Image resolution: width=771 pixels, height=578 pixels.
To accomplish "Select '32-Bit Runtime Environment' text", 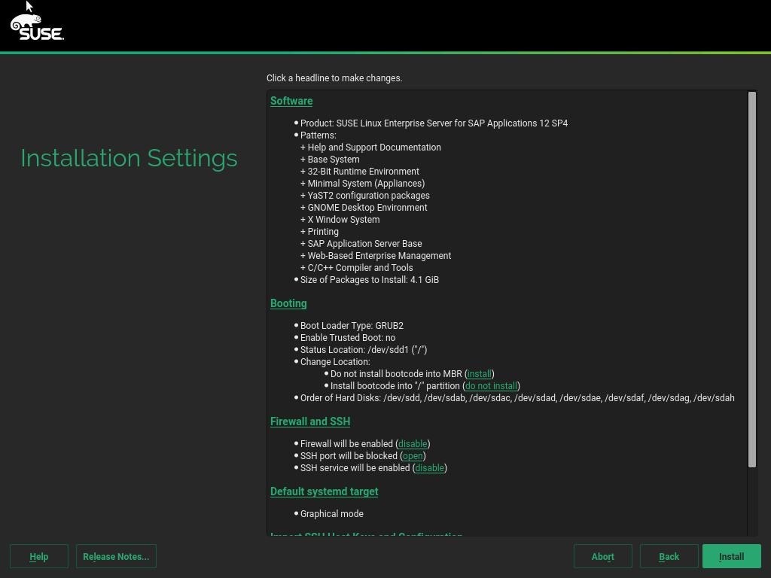I will click(x=364, y=172).
